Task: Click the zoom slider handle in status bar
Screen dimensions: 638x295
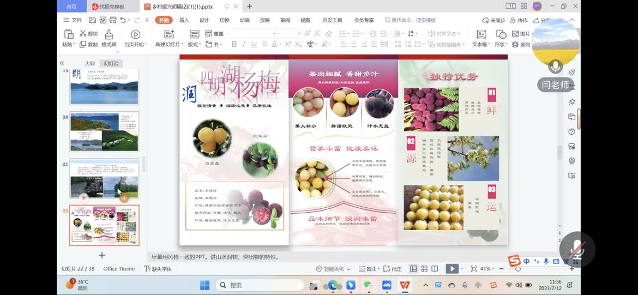Action: pyautogui.click(x=518, y=269)
